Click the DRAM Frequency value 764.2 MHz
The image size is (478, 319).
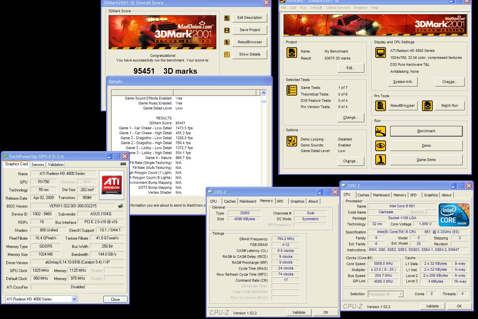tap(286, 239)
